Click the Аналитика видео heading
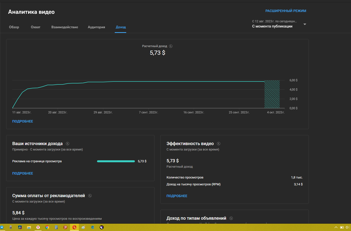Screen dimensions: 351x231 (31, 12)
